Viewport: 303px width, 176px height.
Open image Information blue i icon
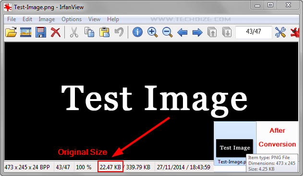[137, 32]
